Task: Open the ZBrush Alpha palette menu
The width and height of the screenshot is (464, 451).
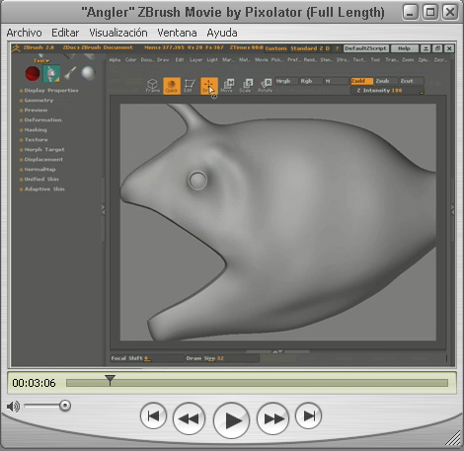Action: coord(115,60)
